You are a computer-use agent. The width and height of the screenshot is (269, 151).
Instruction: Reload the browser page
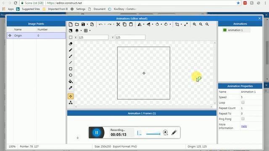tap(16, 3)
